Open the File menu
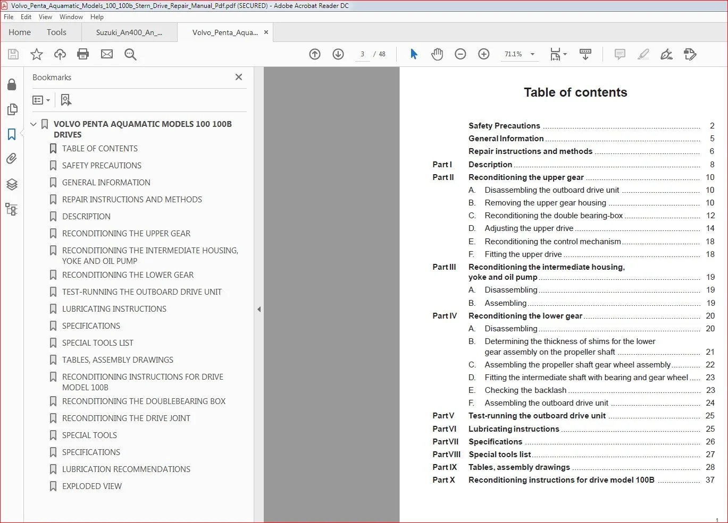 [9, 17]
